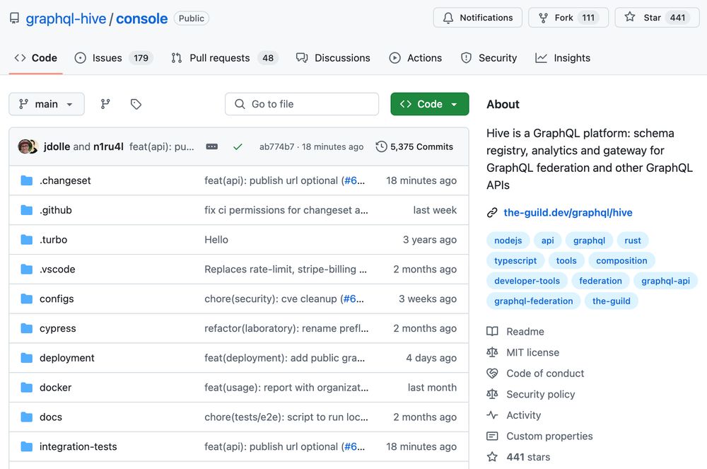The image size is (707, 469).
Task: Expand the green Code dropdown button
Action: (430, 104)
